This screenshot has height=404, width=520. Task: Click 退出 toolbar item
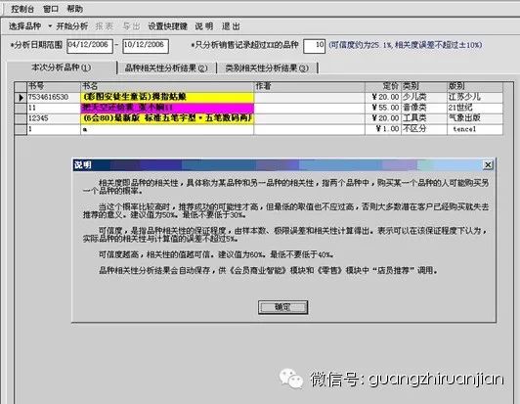pyautogui.click(x=231, y=26)
